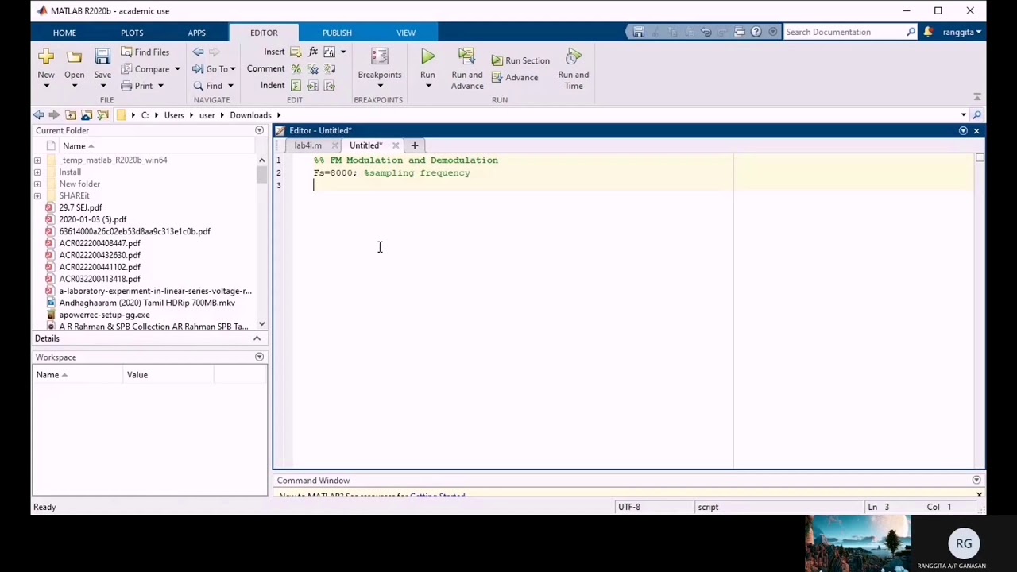This screenshot has height=572, width=1017.
Task: Click the Current Folder scrollbar down arrow
Action: 261,325
